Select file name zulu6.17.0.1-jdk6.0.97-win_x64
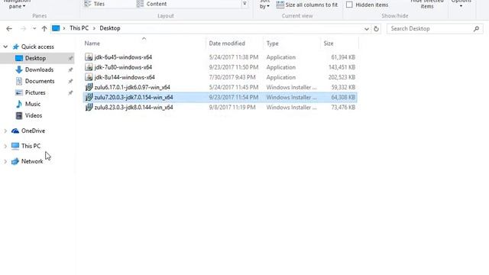This screenshot has height=275, width=489. (132, 87)
